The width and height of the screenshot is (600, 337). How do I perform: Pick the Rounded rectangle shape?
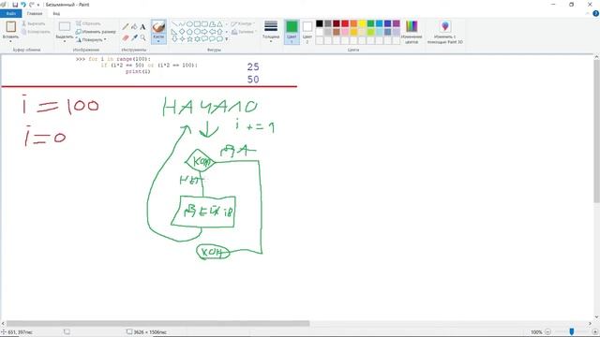click(204, 24)
